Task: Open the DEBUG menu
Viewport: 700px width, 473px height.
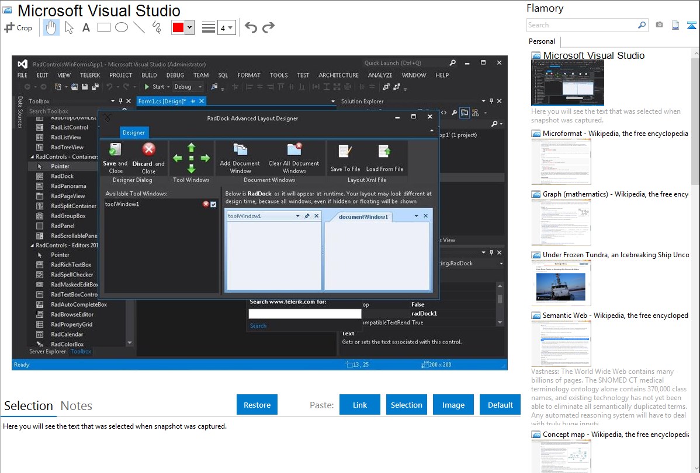Action: coord(175,75)
